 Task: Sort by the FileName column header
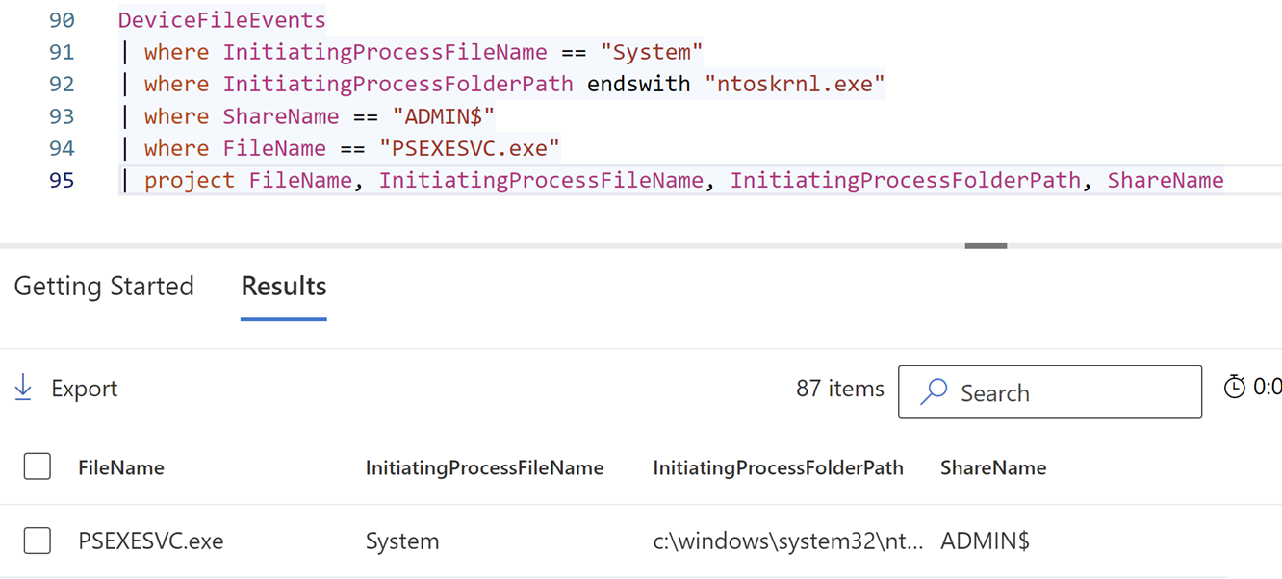pos(121,468)
